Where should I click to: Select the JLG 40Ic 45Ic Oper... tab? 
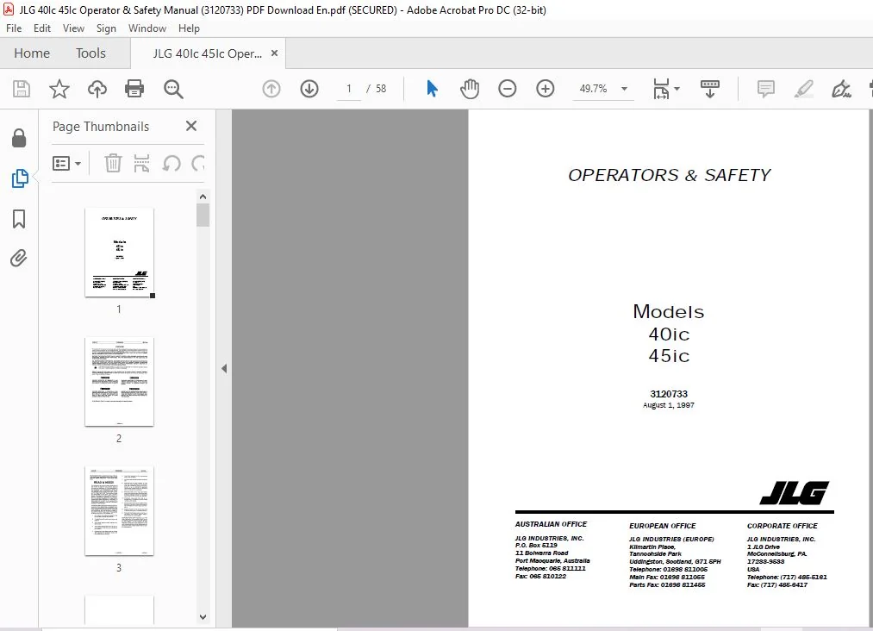(x=207, y=53)
